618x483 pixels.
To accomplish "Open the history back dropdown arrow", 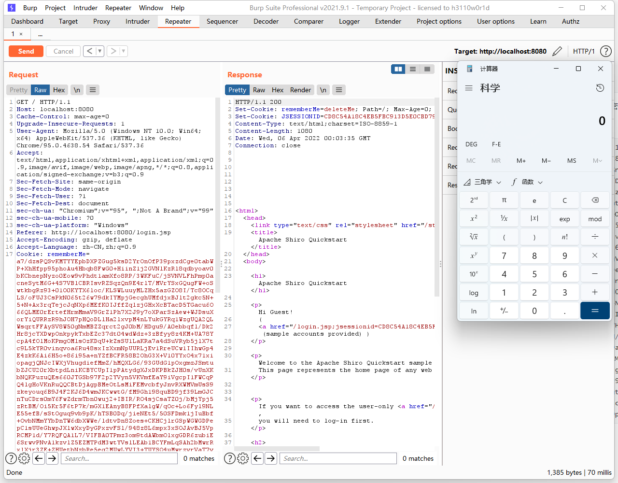I will (x=100, y=51).
